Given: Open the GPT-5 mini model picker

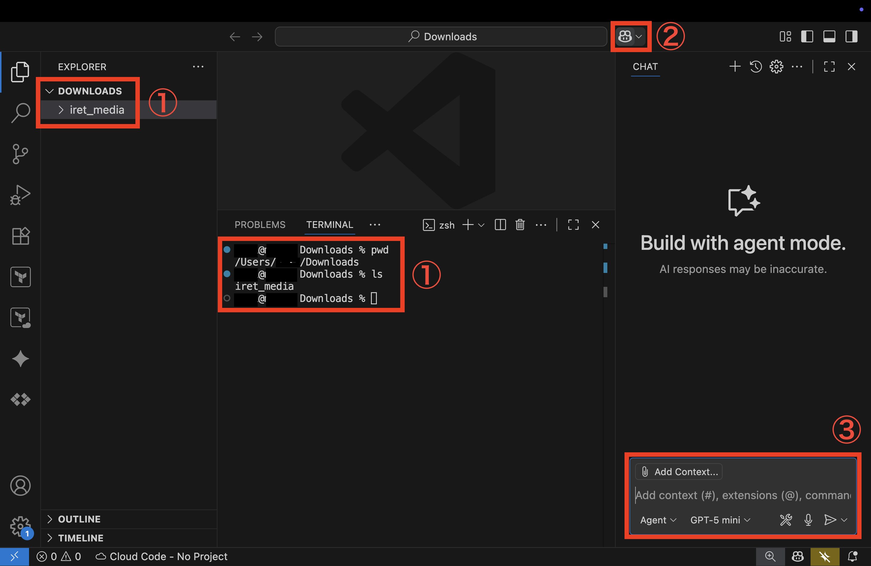Looking at the screenshot, I should pos(720,520).
